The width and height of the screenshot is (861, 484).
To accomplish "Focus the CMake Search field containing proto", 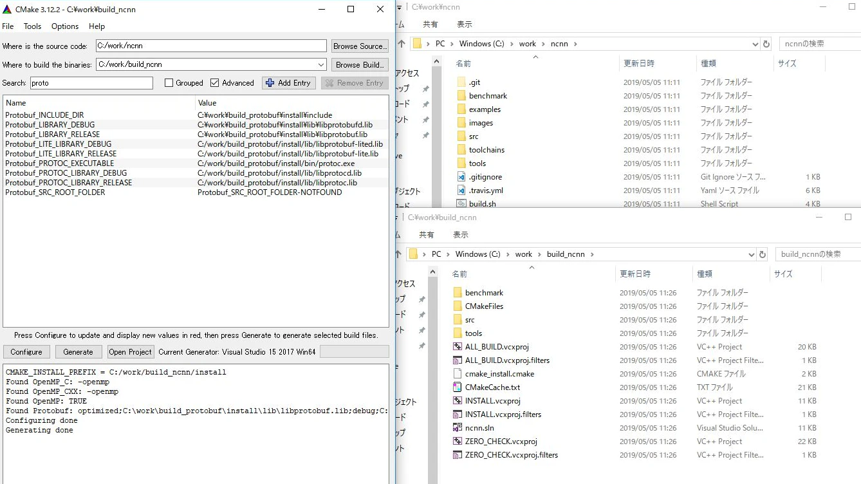I will click(x=91, y=83).
